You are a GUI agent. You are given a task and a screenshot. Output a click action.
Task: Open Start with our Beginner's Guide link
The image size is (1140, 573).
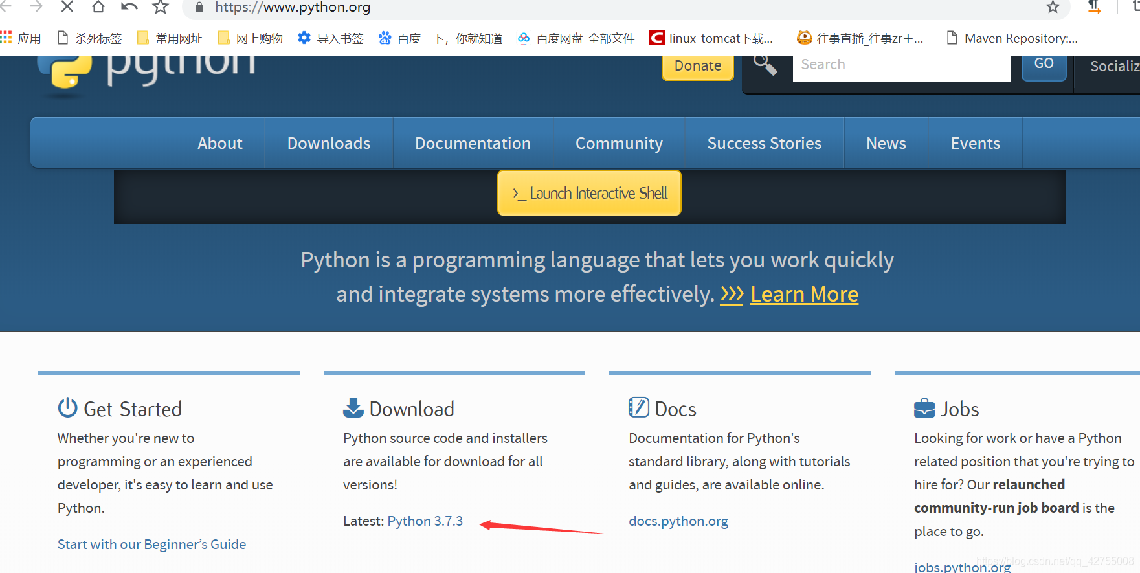152,545
